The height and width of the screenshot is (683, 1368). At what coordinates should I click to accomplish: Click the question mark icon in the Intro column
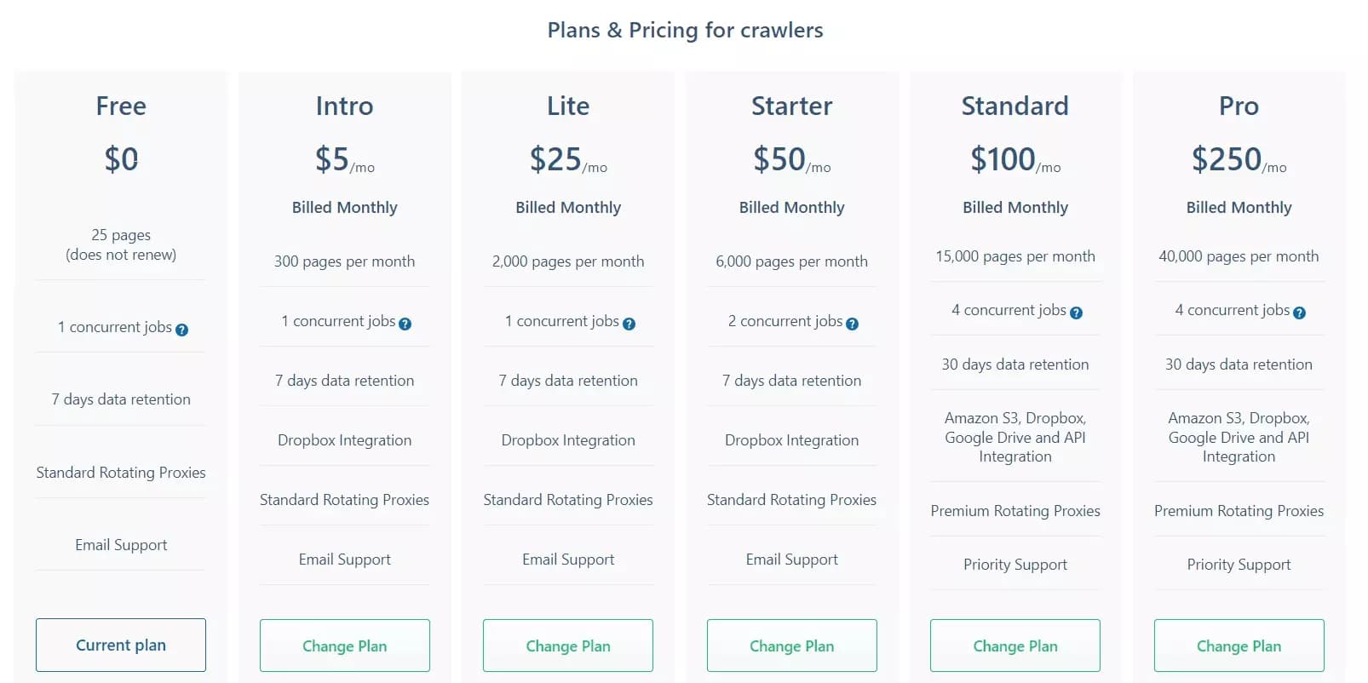pyautogui.click(x=406, y=324)
